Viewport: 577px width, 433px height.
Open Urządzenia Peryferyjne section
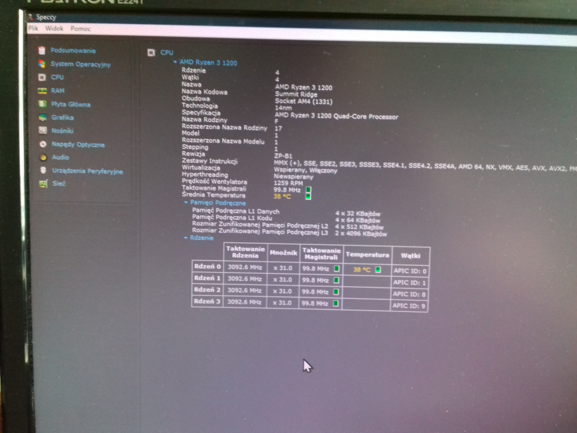[x=88, y=171]
